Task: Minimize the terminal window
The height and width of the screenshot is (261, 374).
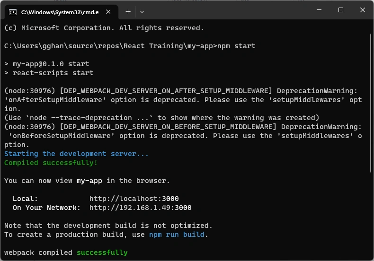Action: tap(319, 10)
